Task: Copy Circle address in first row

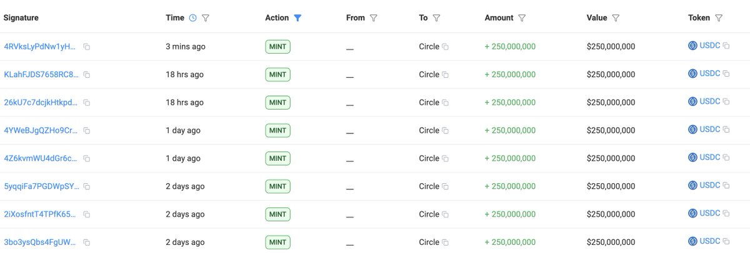Action: pos(446,47)
